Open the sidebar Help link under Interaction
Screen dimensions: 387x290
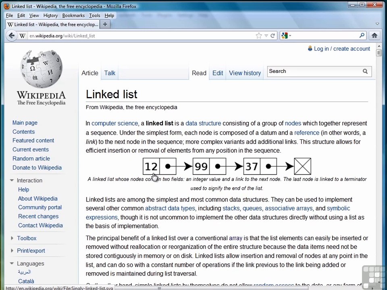pos(23,189)
